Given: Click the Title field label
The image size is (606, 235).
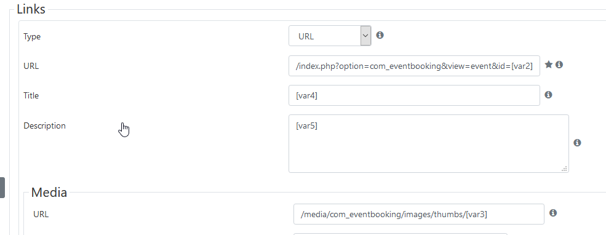Looking at the screenshot, I should click(x=31, y=95).
